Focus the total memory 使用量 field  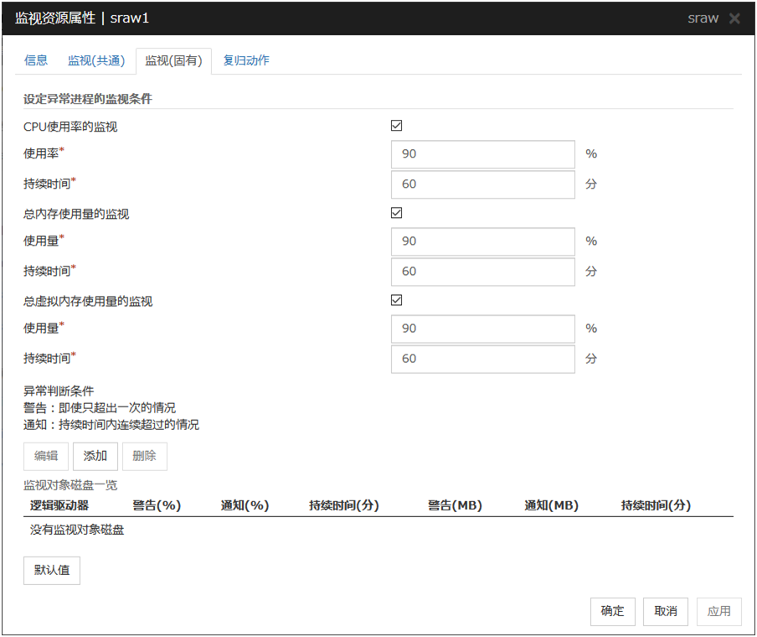pos(482,241)
